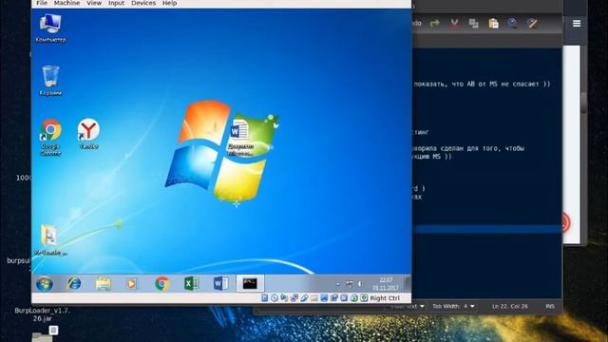
Task: Select the Re-Loader folder on the desktop
Action: (x=50, y=239)
